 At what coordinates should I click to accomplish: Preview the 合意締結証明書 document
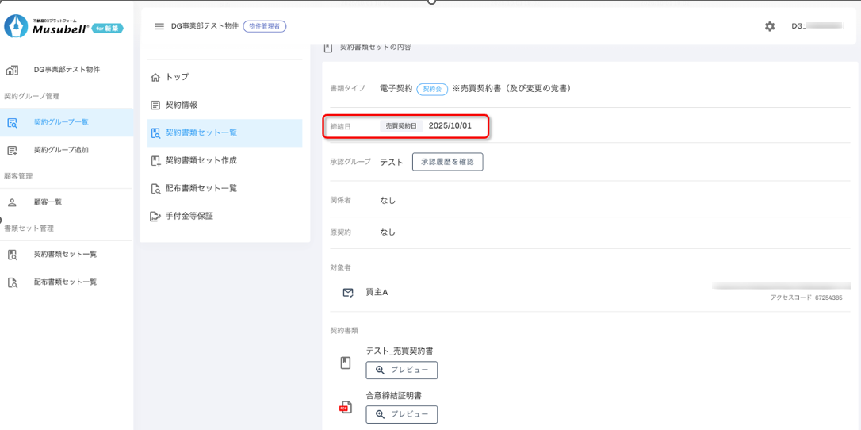click(x=401, y=414)
